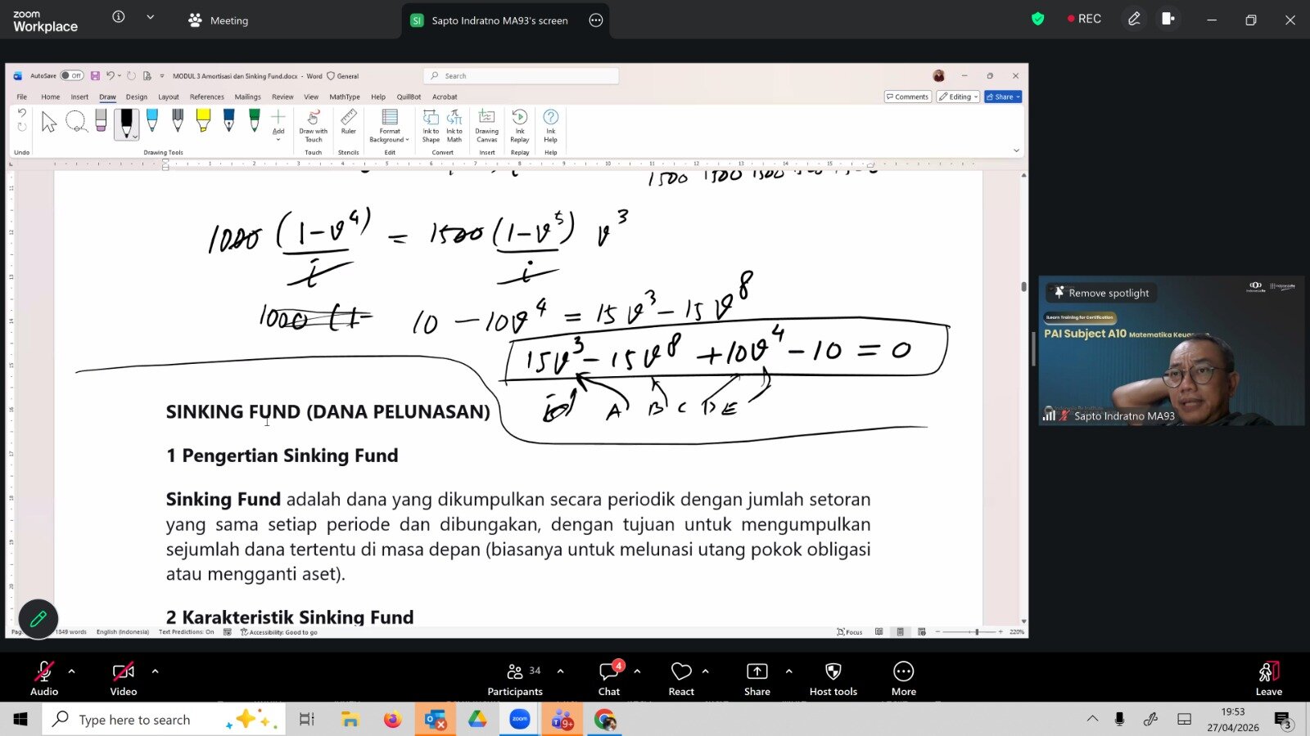Open Firefox from the taskbar
This screenshot has width=1310, height=736.
click(393, 720)
